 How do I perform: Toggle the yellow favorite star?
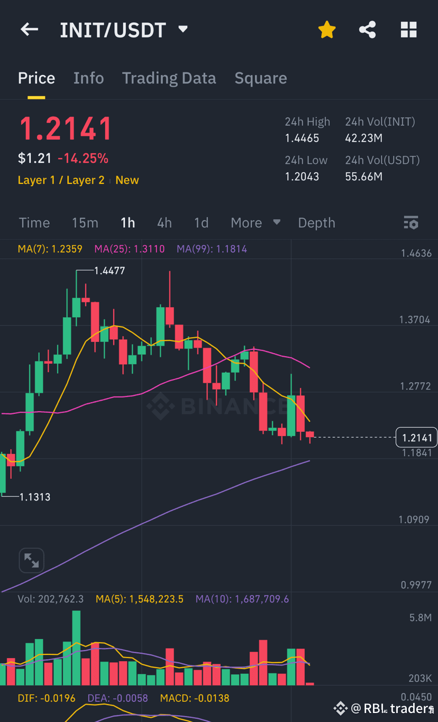(327, 30)
